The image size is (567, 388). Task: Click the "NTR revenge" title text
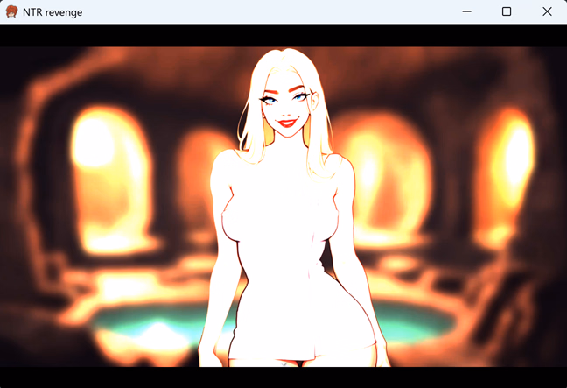coord(52,12)
